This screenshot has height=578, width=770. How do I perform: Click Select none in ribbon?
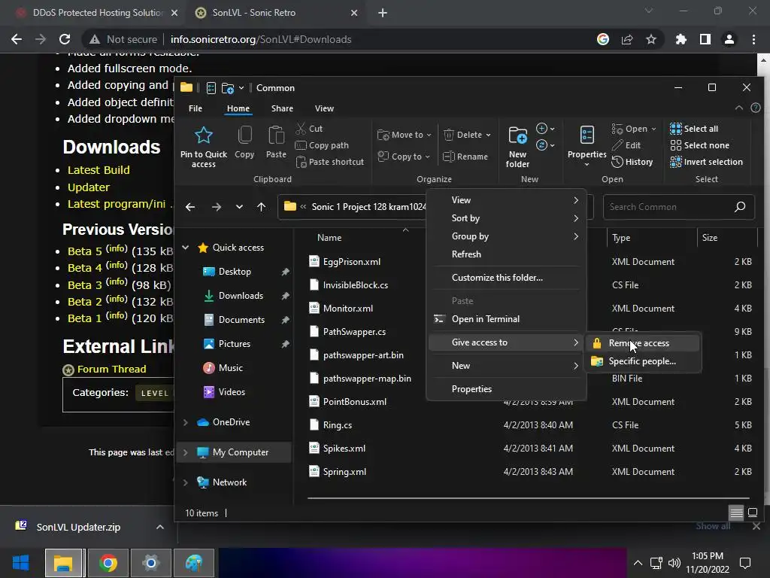[700, 145]
